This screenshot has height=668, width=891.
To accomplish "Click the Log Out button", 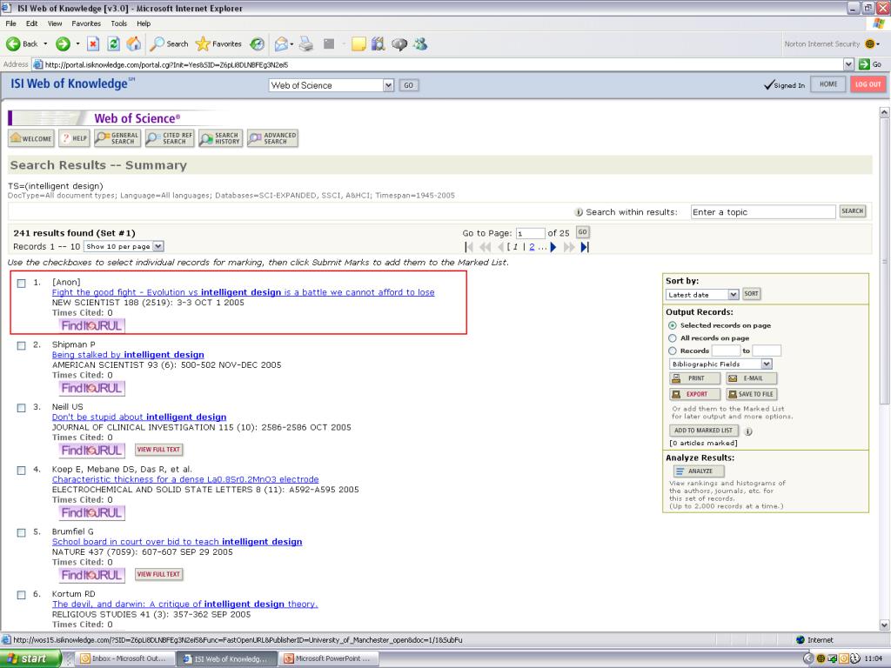I will [x=868, y=84].
